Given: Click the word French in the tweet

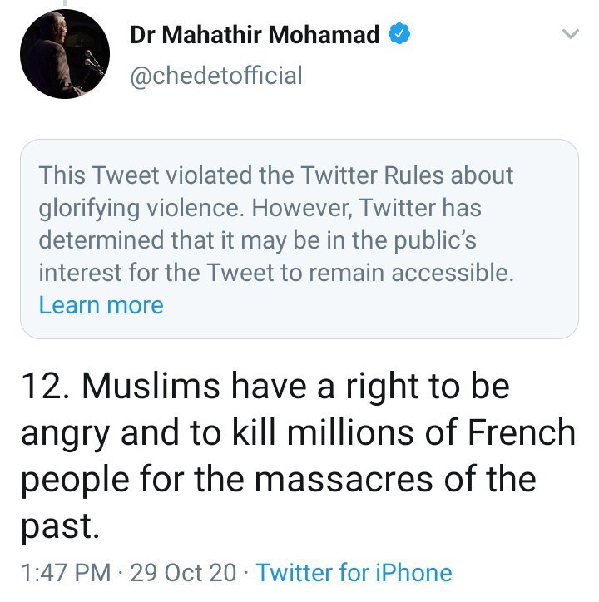Looking at the screenshot, I should click(x=522, y=432).
